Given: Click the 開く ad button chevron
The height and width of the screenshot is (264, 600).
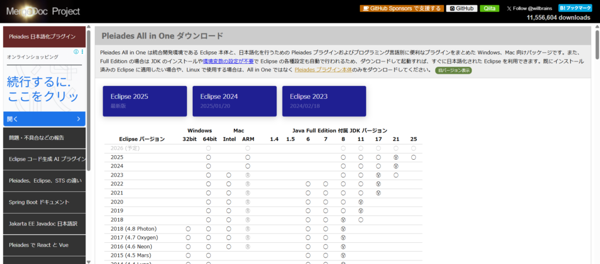Looking at the screenshot, I should (x=79, y=119).
